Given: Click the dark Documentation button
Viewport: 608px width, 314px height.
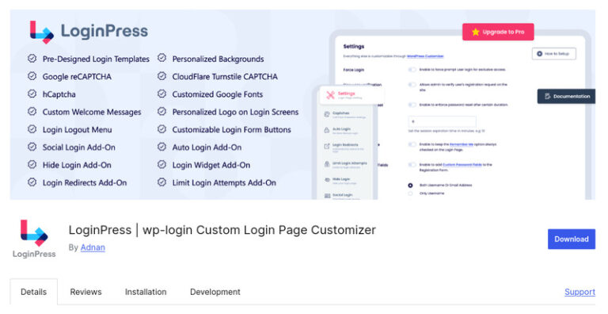Looking at the screenshot, I should [566, 96].
